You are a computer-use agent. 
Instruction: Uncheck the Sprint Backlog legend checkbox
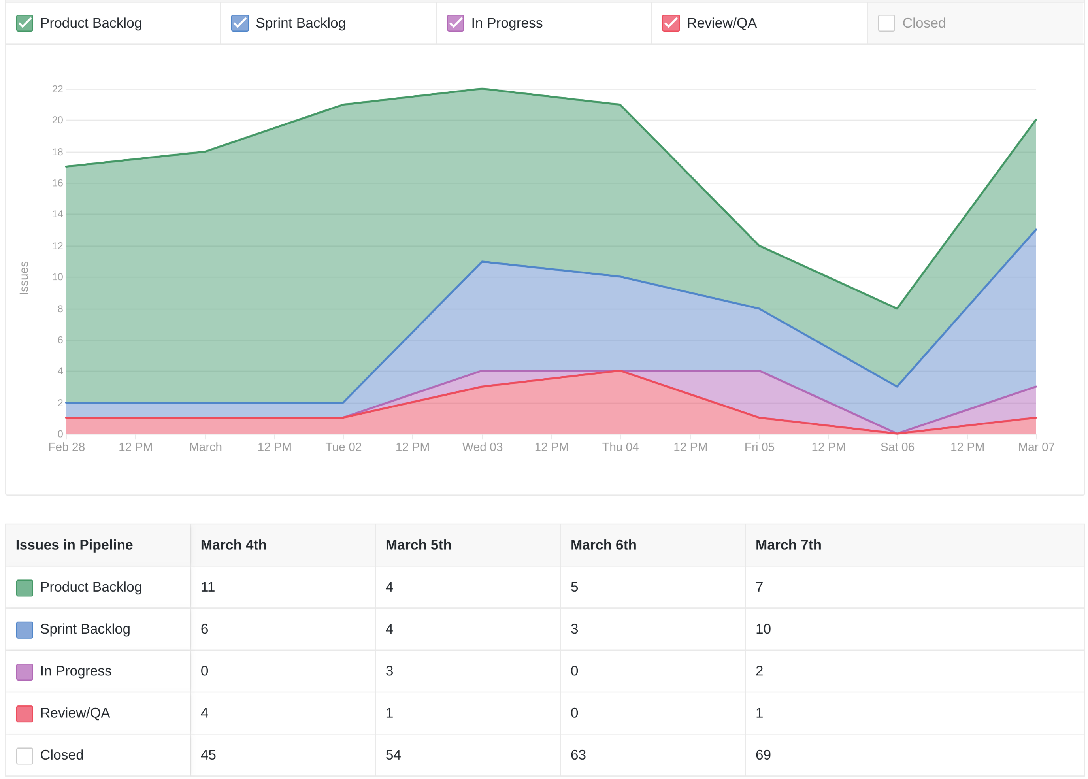pos(240,23)
